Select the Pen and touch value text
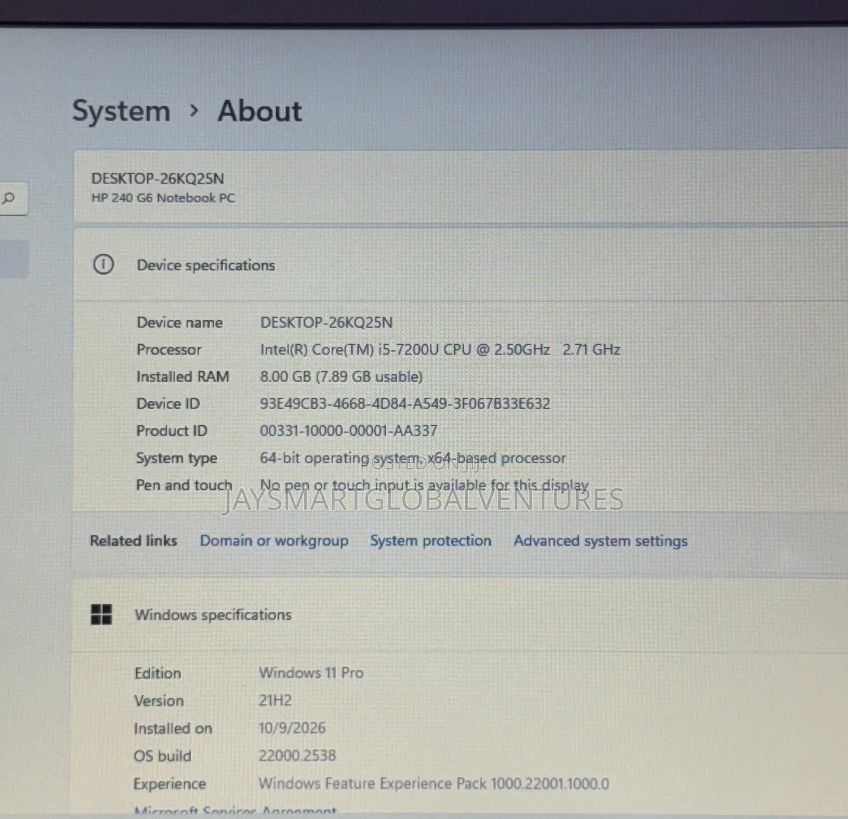The image size is (848, 819). tap(424, 485)
